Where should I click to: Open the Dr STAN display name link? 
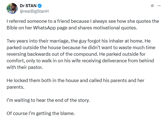click(x=28, y=6)
